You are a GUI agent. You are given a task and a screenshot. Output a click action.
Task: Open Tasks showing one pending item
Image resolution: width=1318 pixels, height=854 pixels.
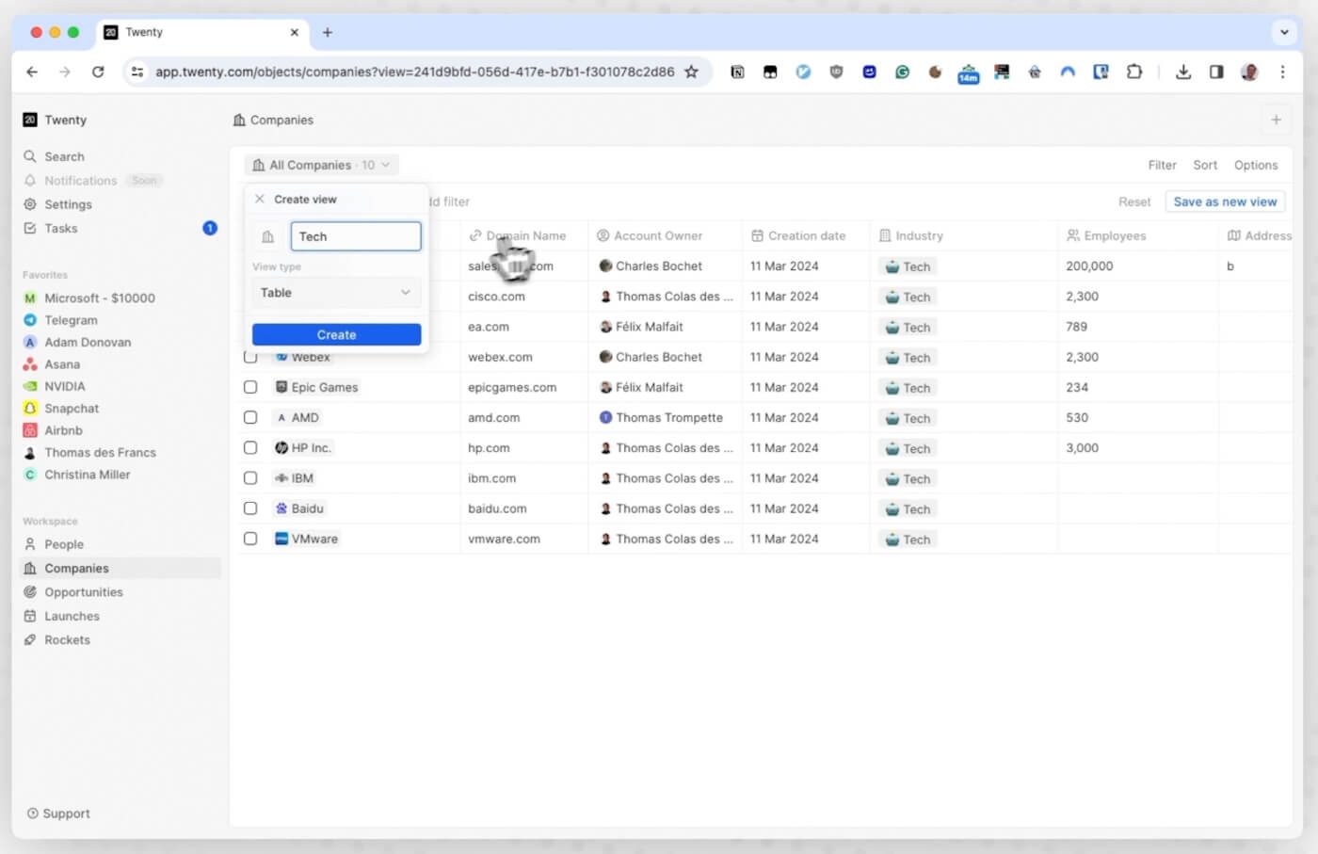(x=60, y=228)
